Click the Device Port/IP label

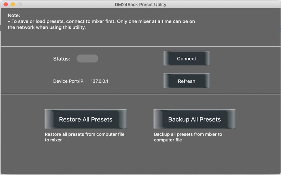coord(69,81)
